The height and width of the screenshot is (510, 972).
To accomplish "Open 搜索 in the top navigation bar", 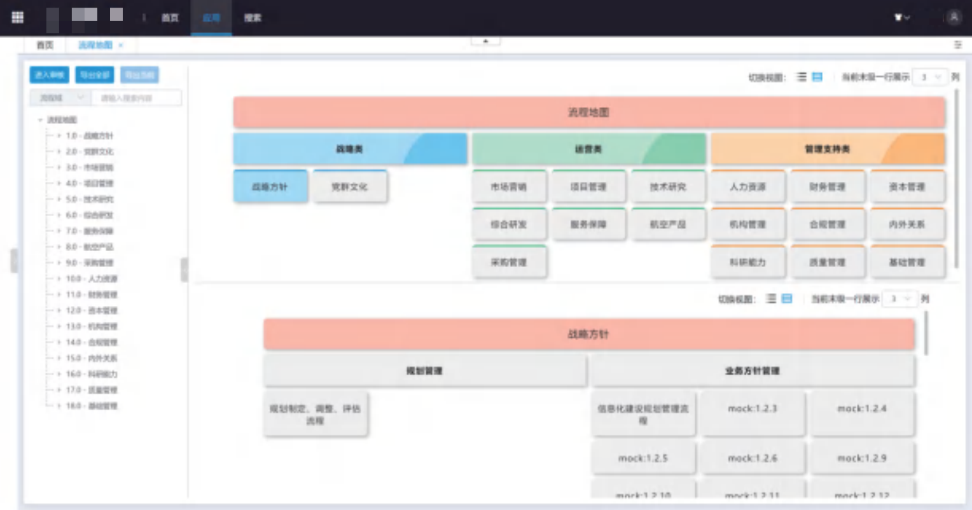I will pos(253,18).
